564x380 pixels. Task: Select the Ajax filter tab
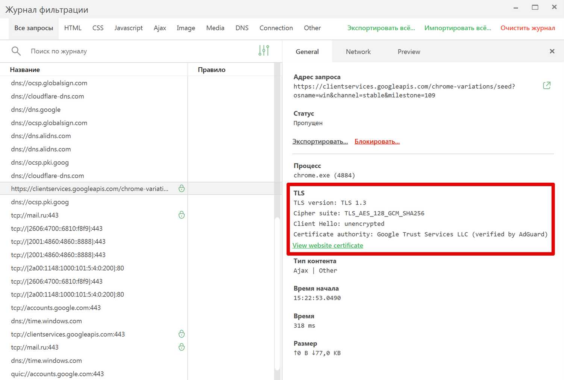coord(160,28)
